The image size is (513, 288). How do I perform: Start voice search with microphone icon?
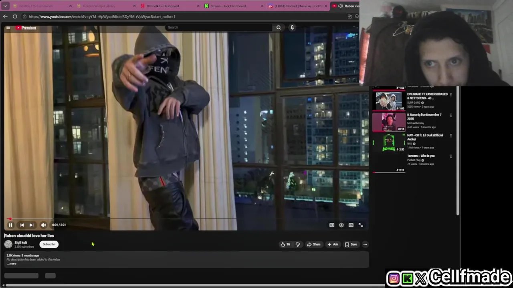click(x=292, y=27)
